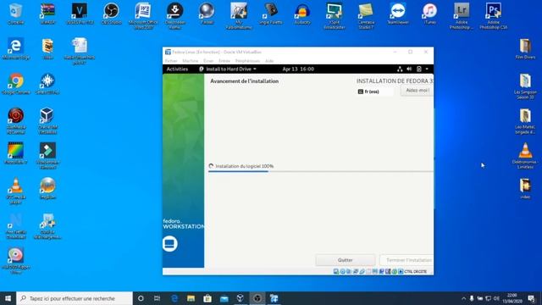Screen dimensions: 542x305
Task: Click fr (oss) keyboard layout indicator
Action: point(375,91)
